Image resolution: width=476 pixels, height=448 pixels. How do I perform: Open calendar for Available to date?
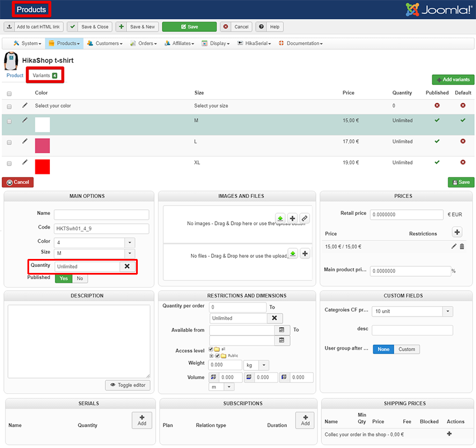[x=282, y=341]
